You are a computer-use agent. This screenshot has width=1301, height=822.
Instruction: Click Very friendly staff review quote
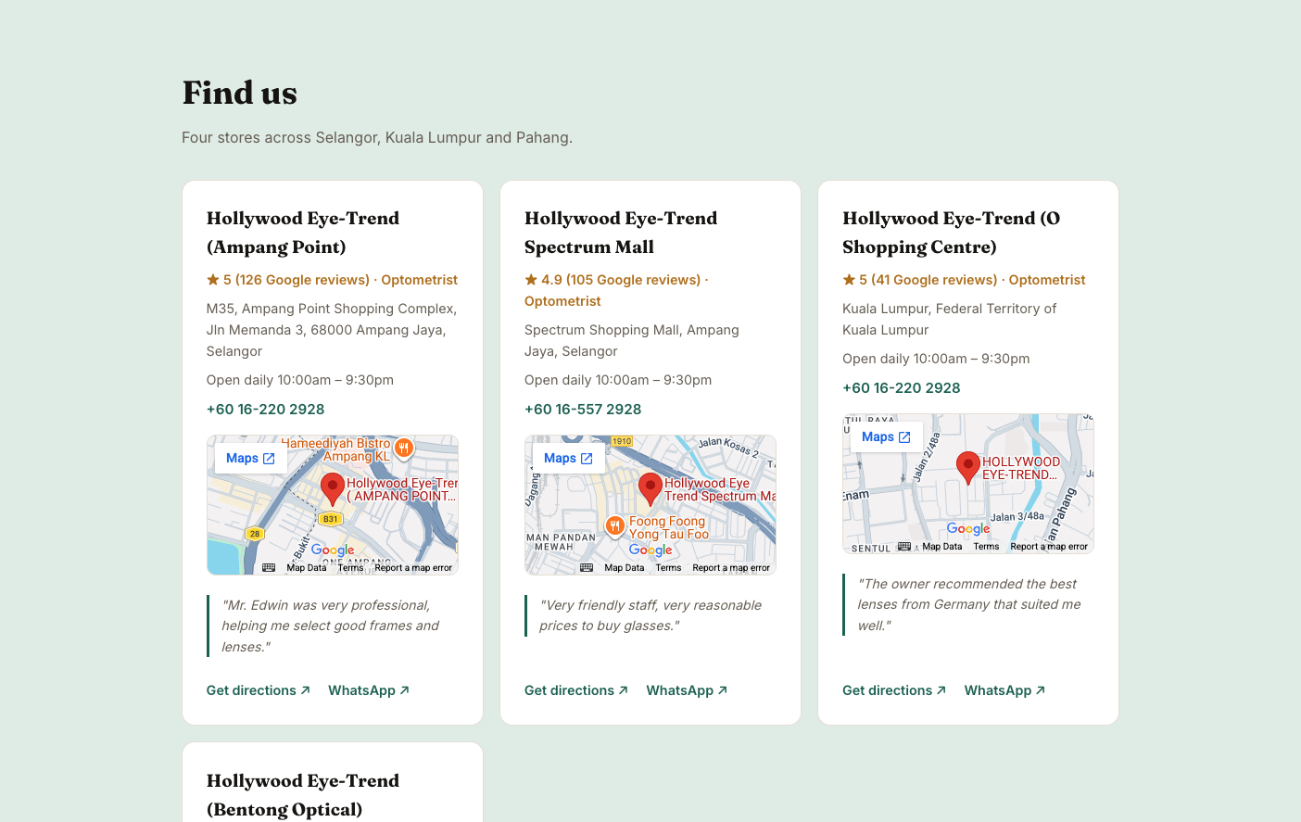pos(650,615)
